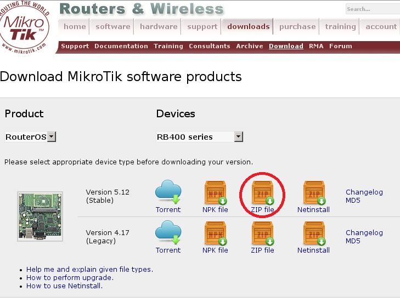Open the account tab
Viewport: 400px width, 308px height.
[x=381, y=26]
